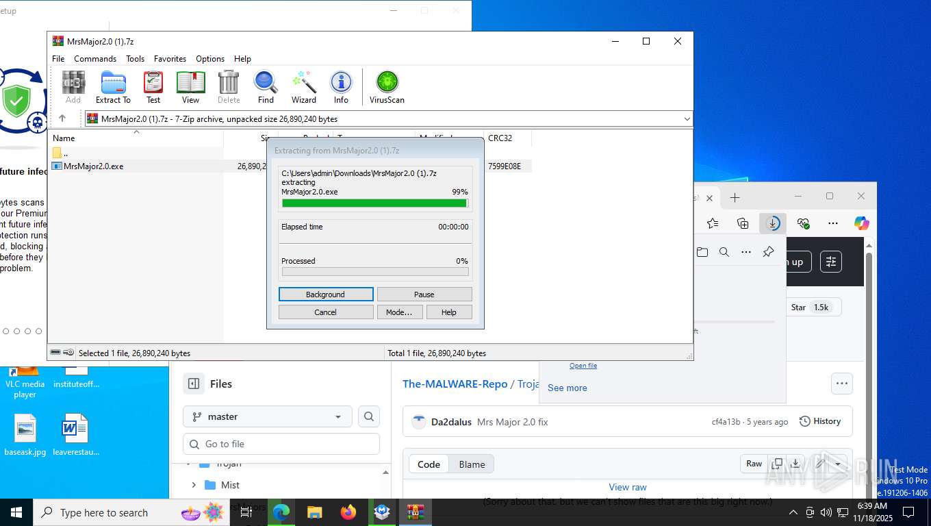This screenshot has width=931, height=526.
Task: Launch the Wizard tool icon
Action: pyautogui.click(x=304, y=87)
